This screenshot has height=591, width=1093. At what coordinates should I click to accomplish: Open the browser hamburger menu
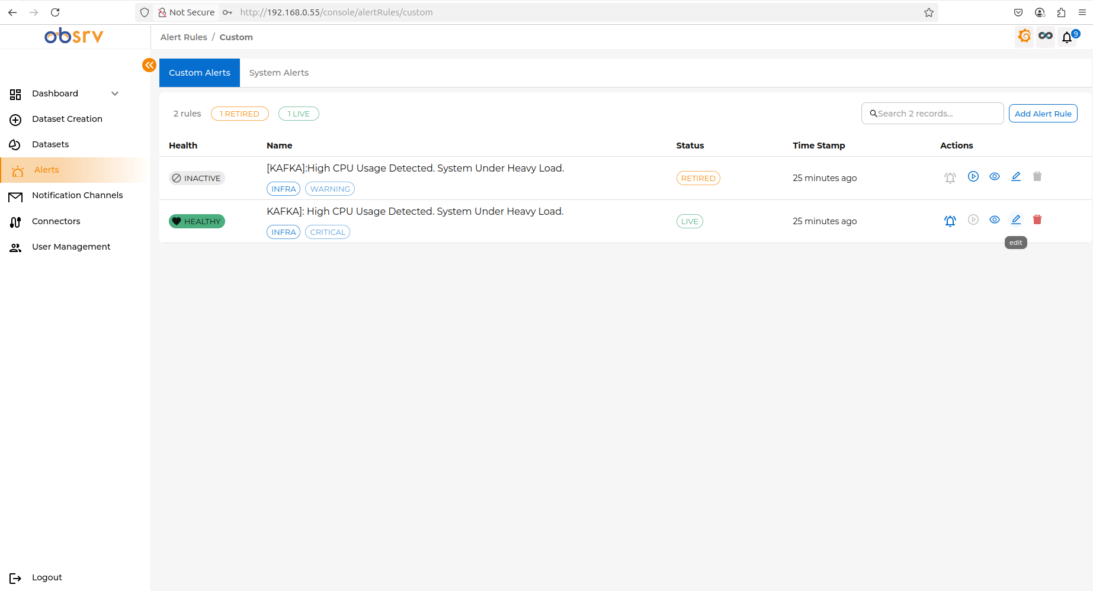coord(1082,12)
